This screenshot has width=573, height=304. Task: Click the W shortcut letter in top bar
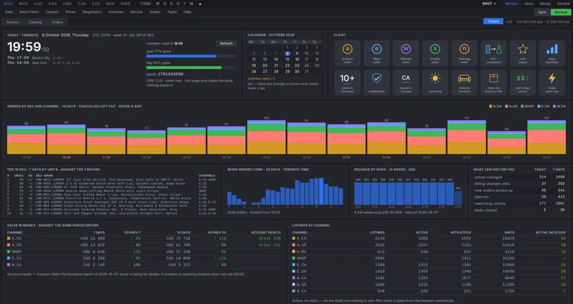click(158, 4)
